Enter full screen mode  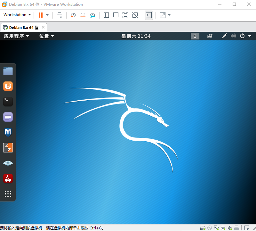125,15
